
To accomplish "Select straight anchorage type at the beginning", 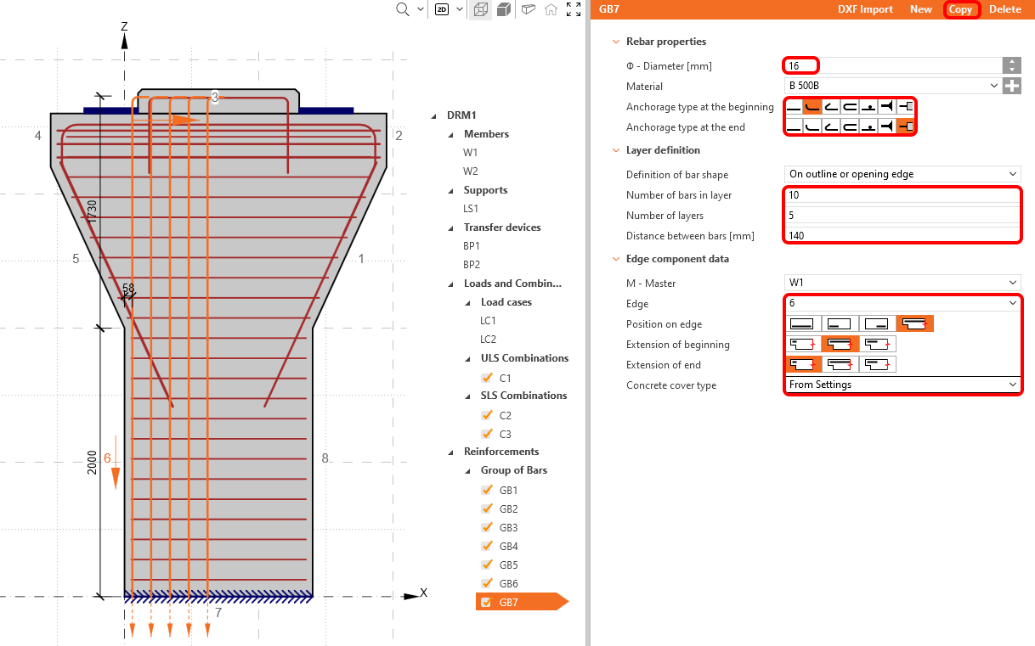I will 794,106.
